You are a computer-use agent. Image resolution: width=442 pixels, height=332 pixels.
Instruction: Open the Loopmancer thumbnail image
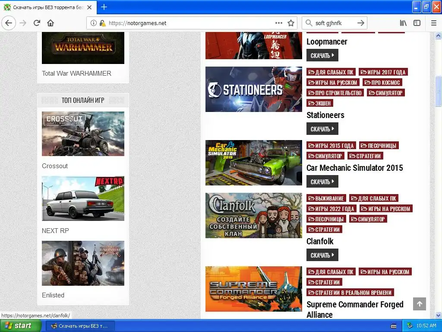pyautogui.click(x=254, y=45)
